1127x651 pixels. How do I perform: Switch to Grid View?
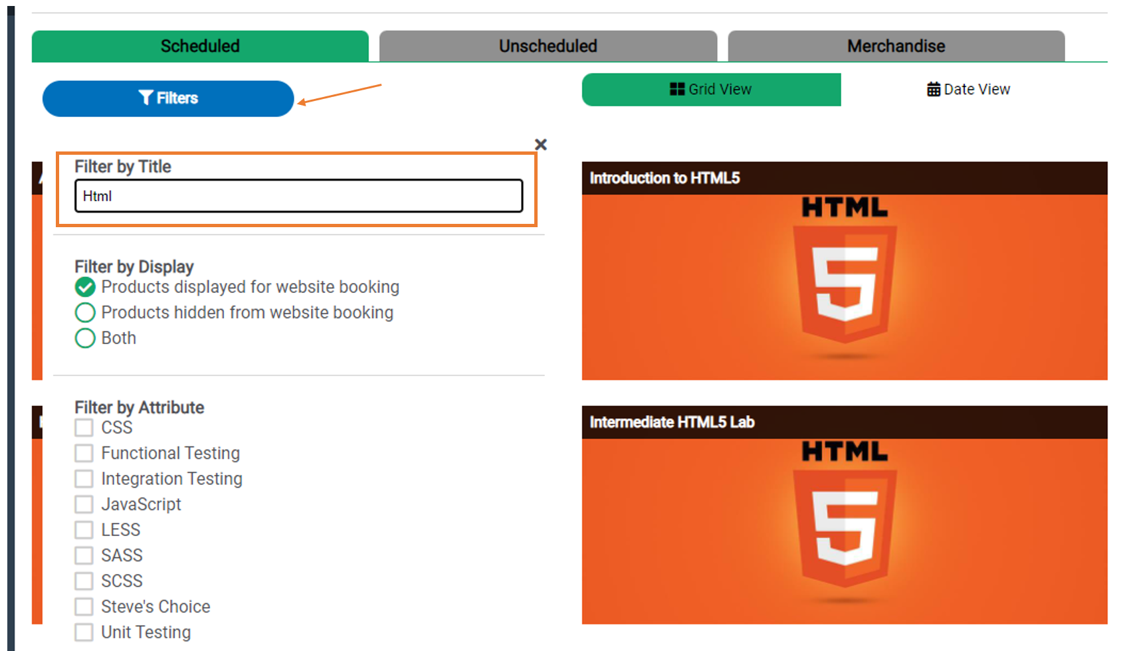point(712,90)
